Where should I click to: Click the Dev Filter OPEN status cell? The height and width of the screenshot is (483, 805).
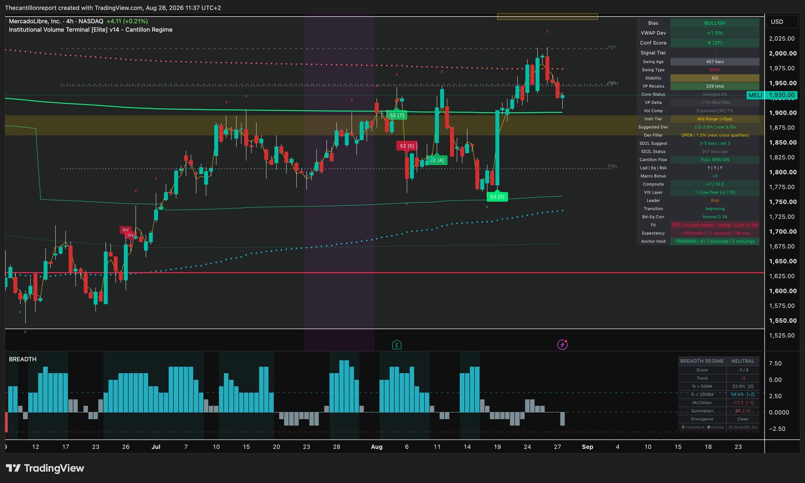pyautogui.click(x=715, y=135)
